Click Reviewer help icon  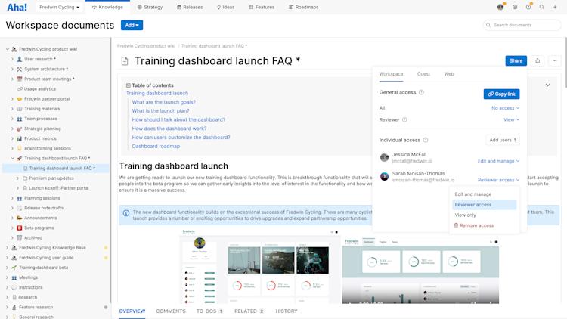click(404, 119)
